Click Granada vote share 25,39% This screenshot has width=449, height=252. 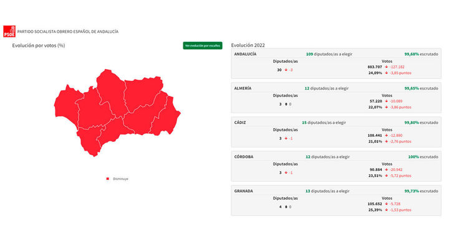click(x=375, y=210)
